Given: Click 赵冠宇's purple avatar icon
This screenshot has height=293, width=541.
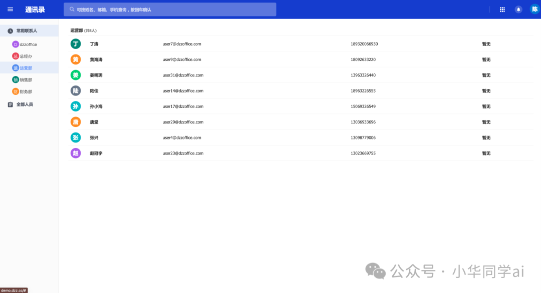Looking at the screenshot, I should point(76,153).
